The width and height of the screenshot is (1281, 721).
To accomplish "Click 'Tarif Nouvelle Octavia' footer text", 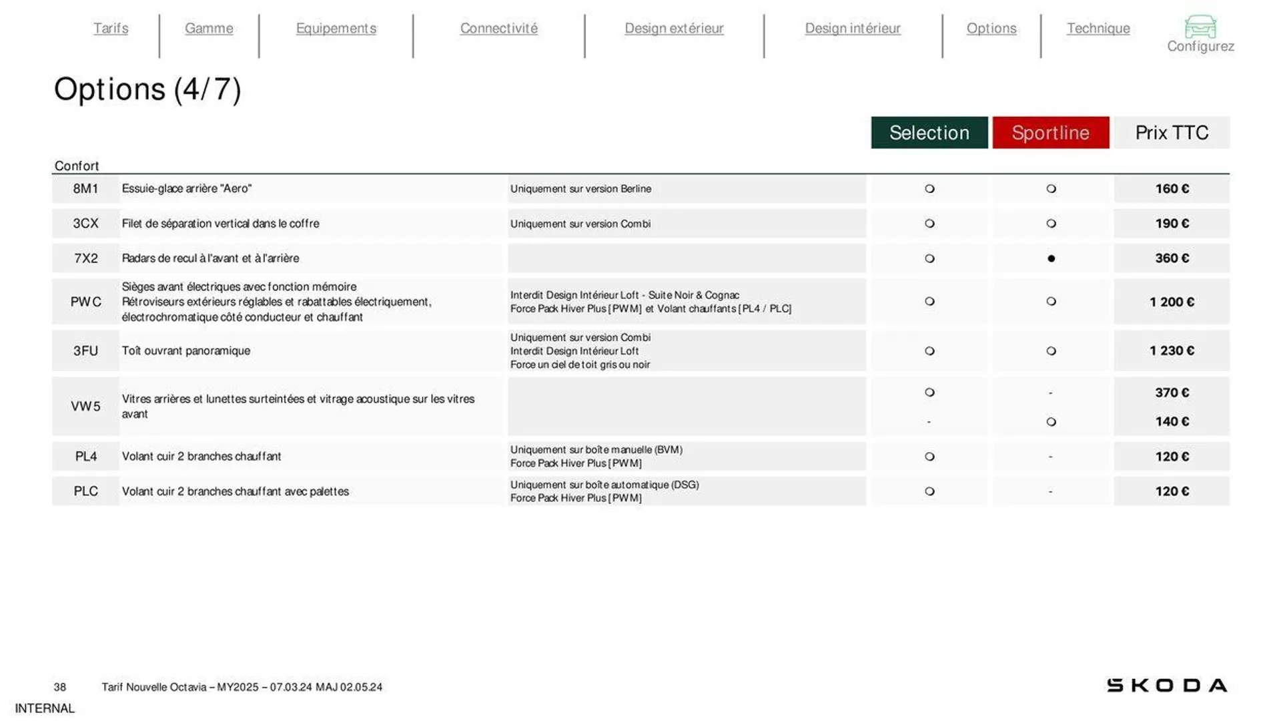I will [x=242, y=687].
